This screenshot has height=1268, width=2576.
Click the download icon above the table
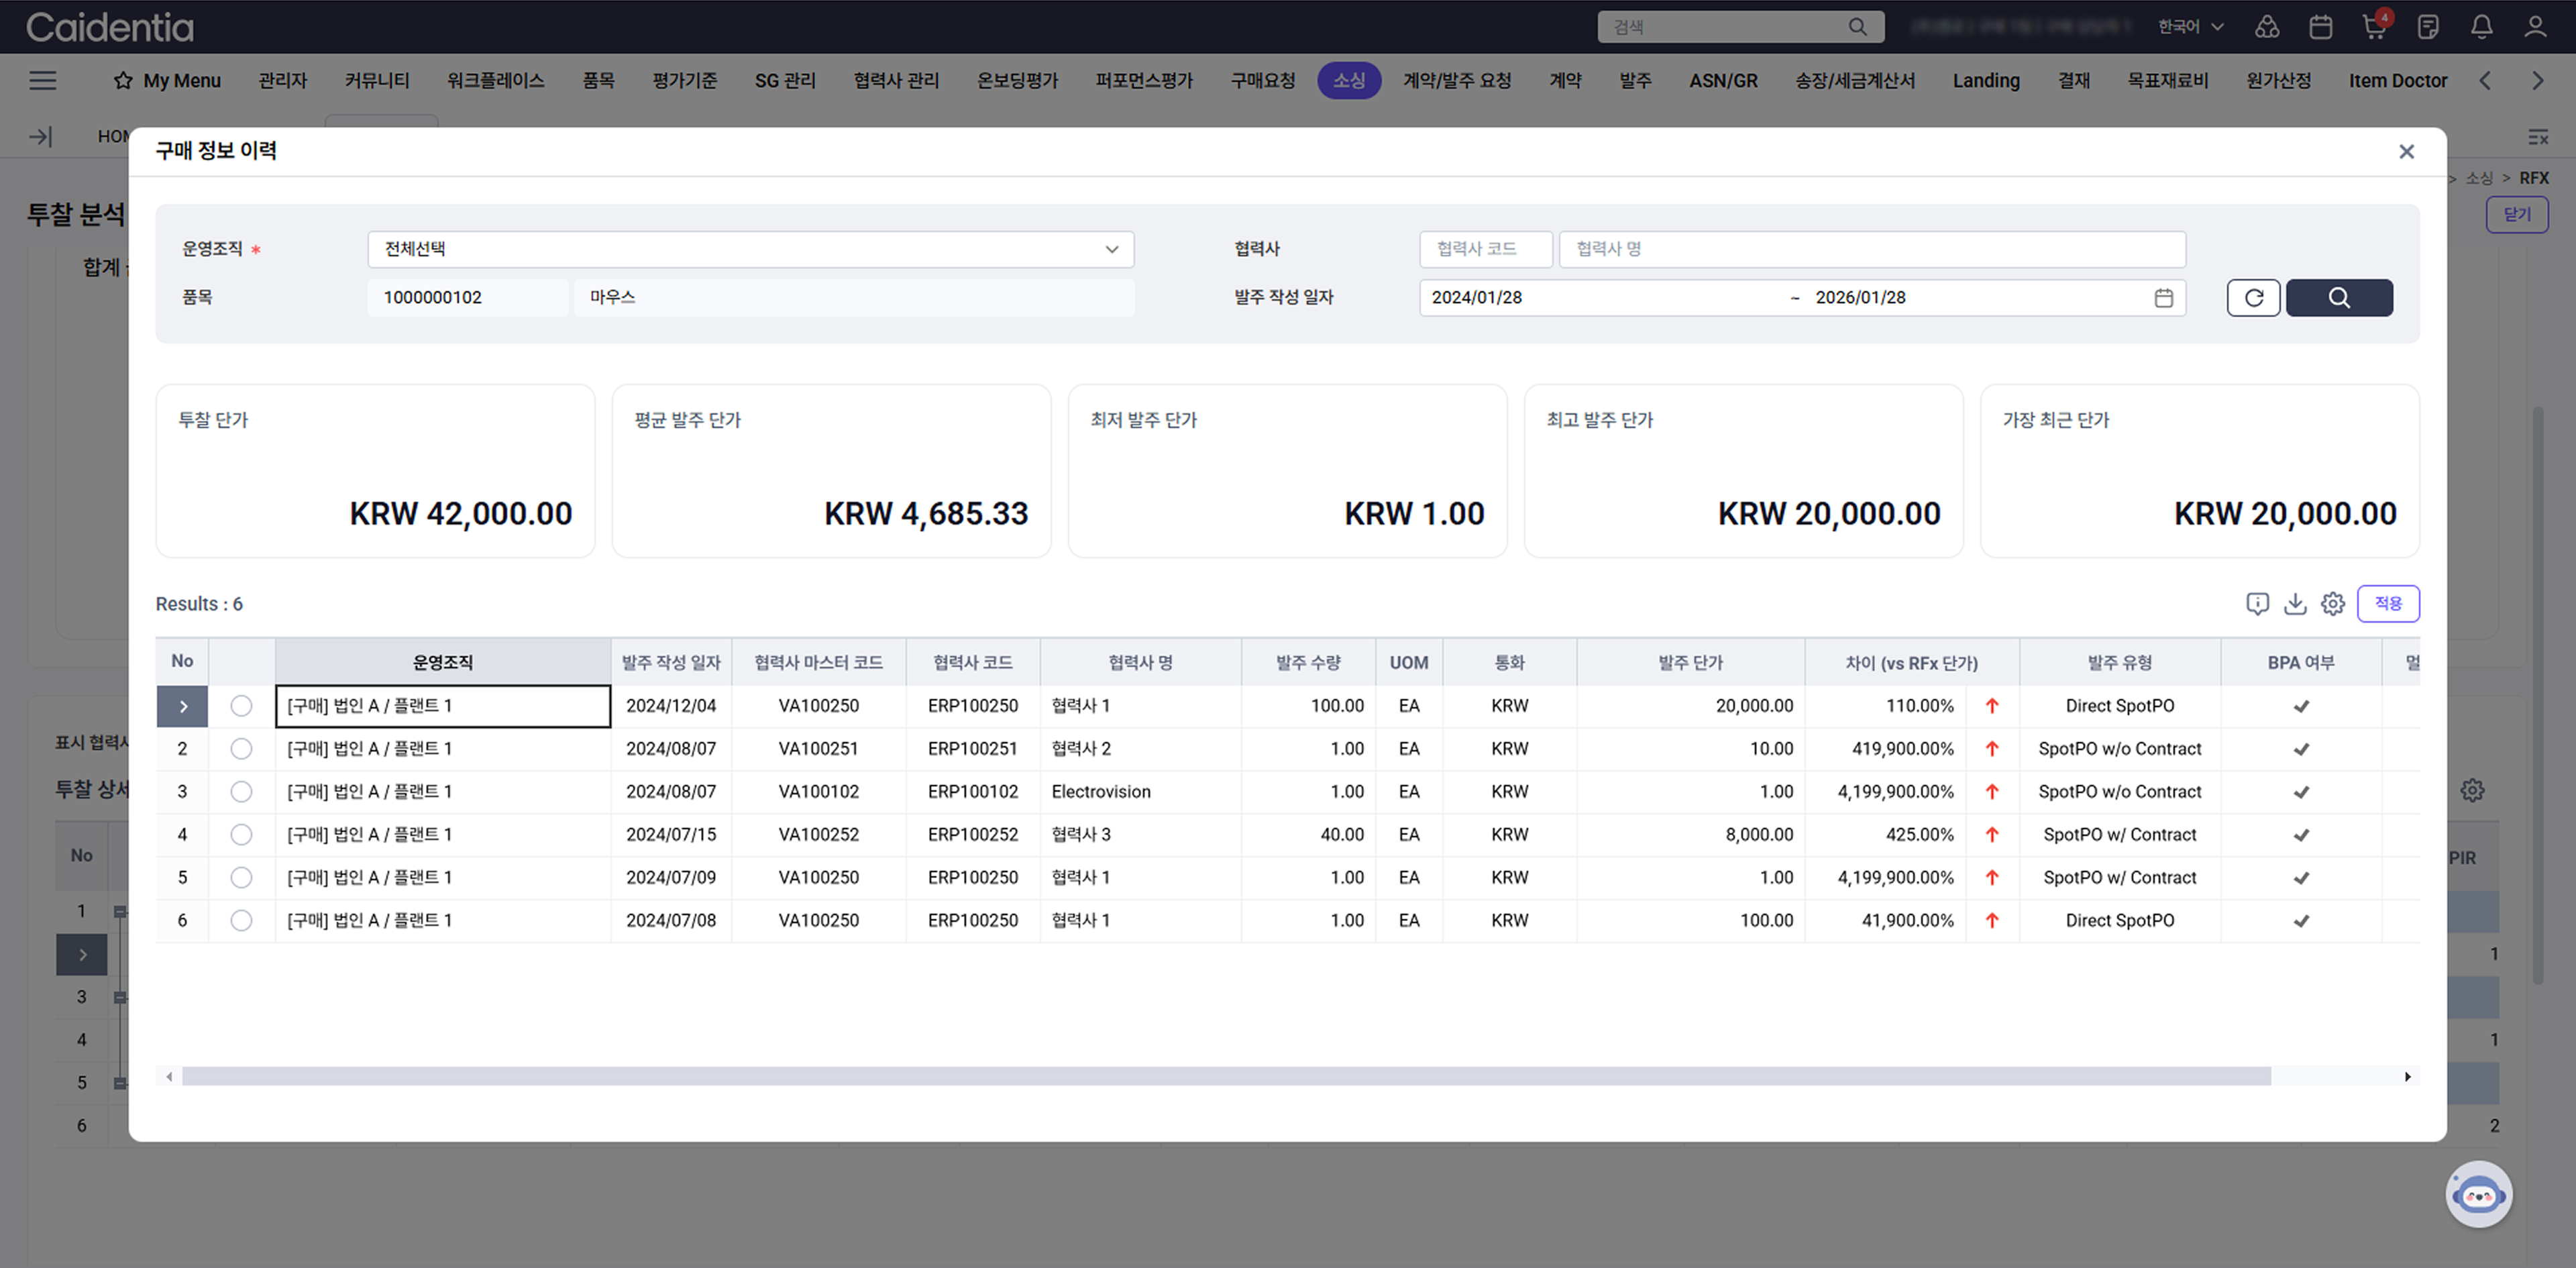pyautogui.click(x=2295, y=603)
